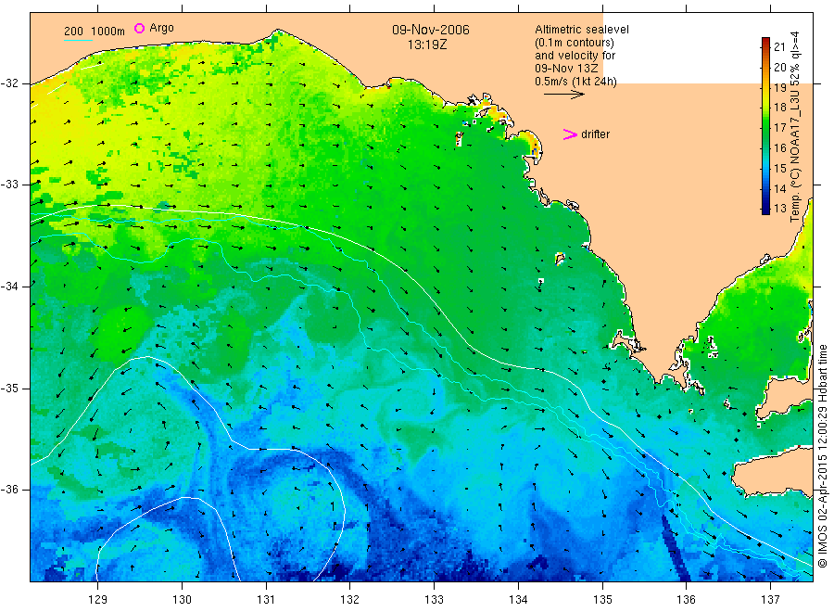The width and height of the screenshot is (834, 612).
Task: Click the longitude label 129
Action: 98,600
